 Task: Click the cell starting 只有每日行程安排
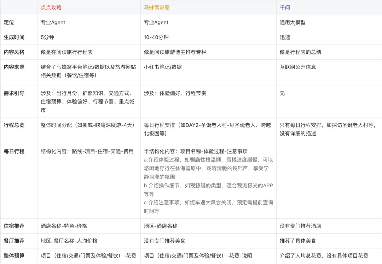click(x=328, y=129)
